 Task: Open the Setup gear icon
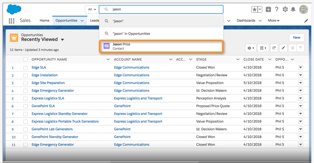[x=285, y=9]
